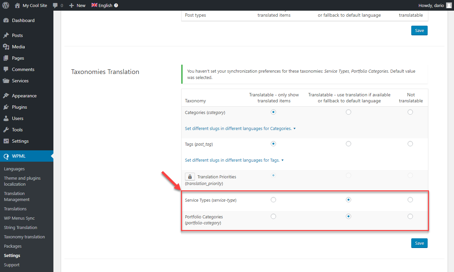The image size is (454, 272).
Task: Click the Appearance paintbrush icon
Action: pyautogui.click(x=6, y=96)
